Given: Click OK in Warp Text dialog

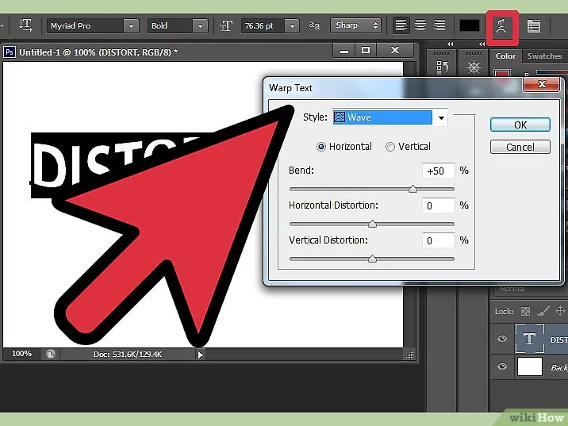Looking at the screenshot, I should click(x=520, y=125).
